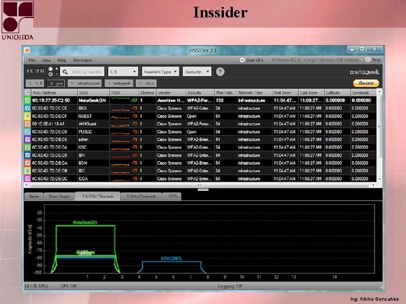The image size is (406, 304).
Task: Open the View menu
Action: (46, 60)
